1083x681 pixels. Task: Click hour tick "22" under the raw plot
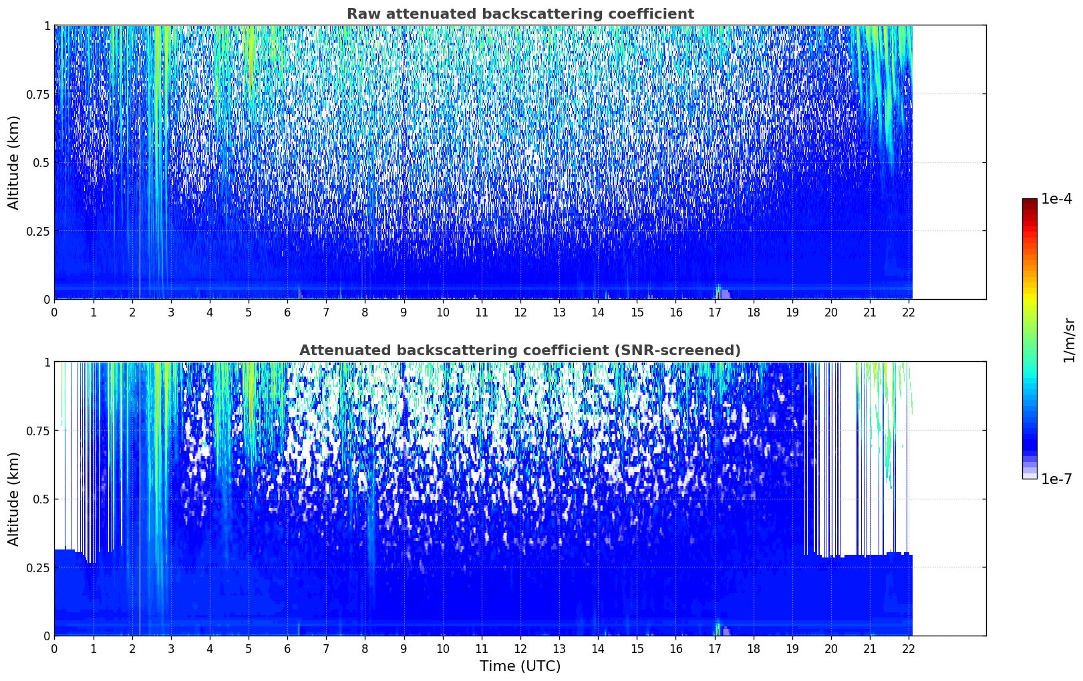point(909,312)
